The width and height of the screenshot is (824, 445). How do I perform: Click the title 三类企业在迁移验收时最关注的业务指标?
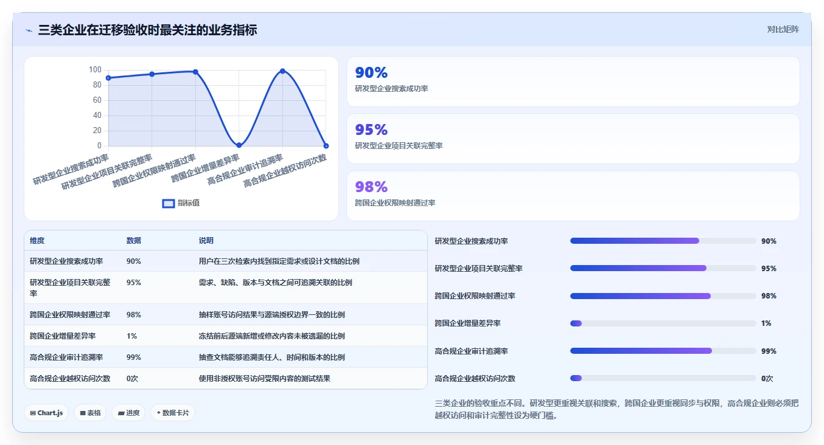pos(147,30)
